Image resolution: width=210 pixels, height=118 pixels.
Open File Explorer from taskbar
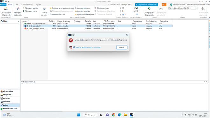click(125, 115)
